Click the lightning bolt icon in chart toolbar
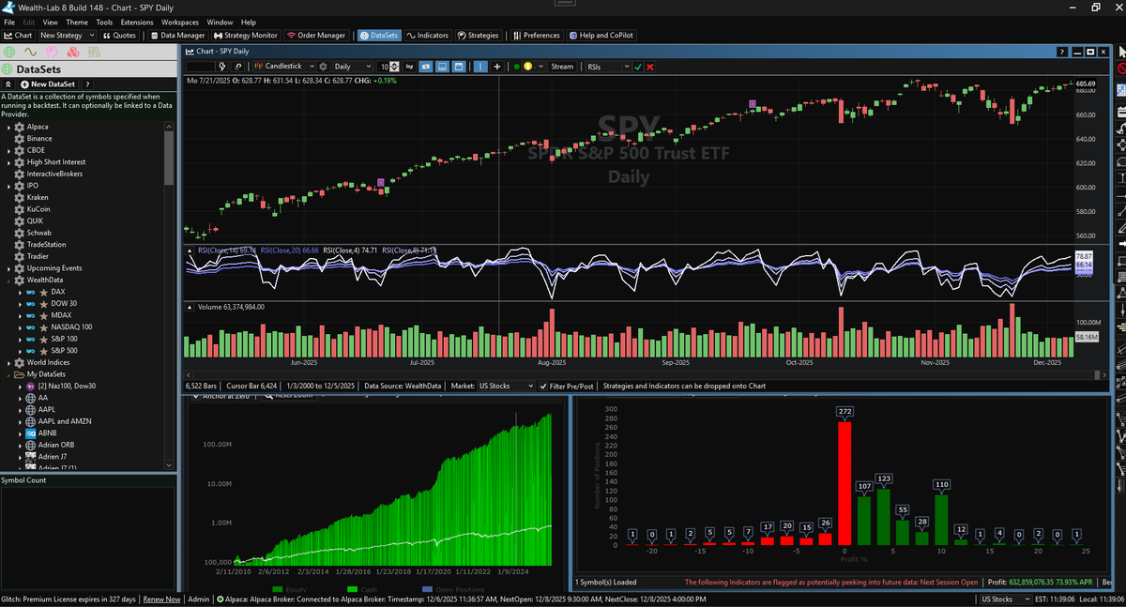 click(x=222, y=67)
